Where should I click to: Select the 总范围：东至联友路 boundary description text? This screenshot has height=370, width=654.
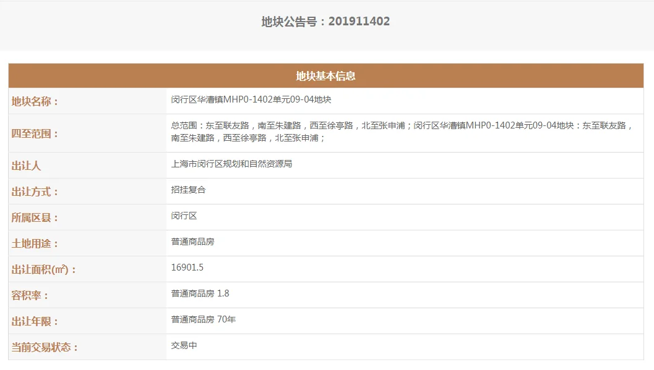pos(402,132)
